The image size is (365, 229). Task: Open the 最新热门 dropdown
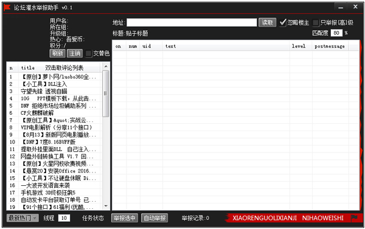coord(23,218)
